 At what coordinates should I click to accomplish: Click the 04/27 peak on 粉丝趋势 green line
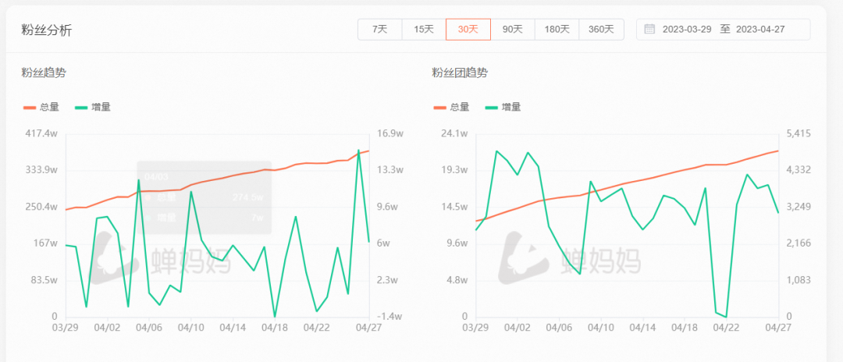358,150
